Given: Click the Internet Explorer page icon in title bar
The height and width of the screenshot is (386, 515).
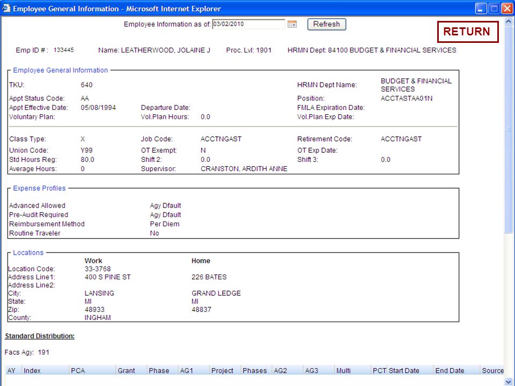Looking at the screenshot, I should 6,8.
